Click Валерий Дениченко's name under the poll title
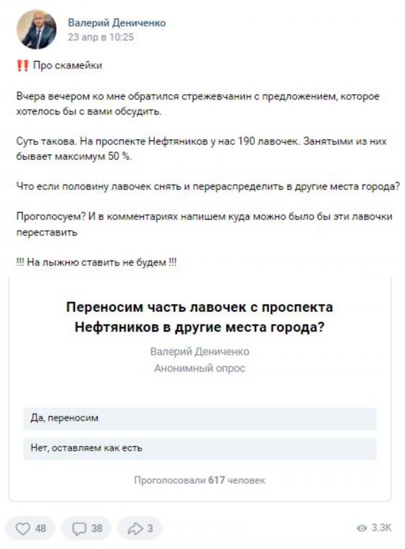Screen dimensions: 405x549 tap(199, 351)
